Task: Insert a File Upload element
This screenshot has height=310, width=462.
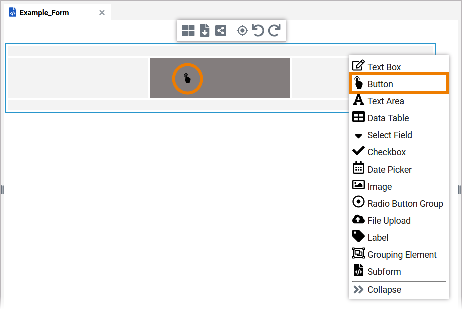Action: pyautogui.click(x=389, y=220)
